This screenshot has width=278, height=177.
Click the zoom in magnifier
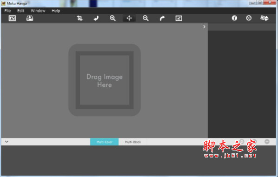tap(113, 18)
